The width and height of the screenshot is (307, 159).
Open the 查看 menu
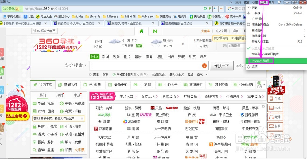[247, 2]
